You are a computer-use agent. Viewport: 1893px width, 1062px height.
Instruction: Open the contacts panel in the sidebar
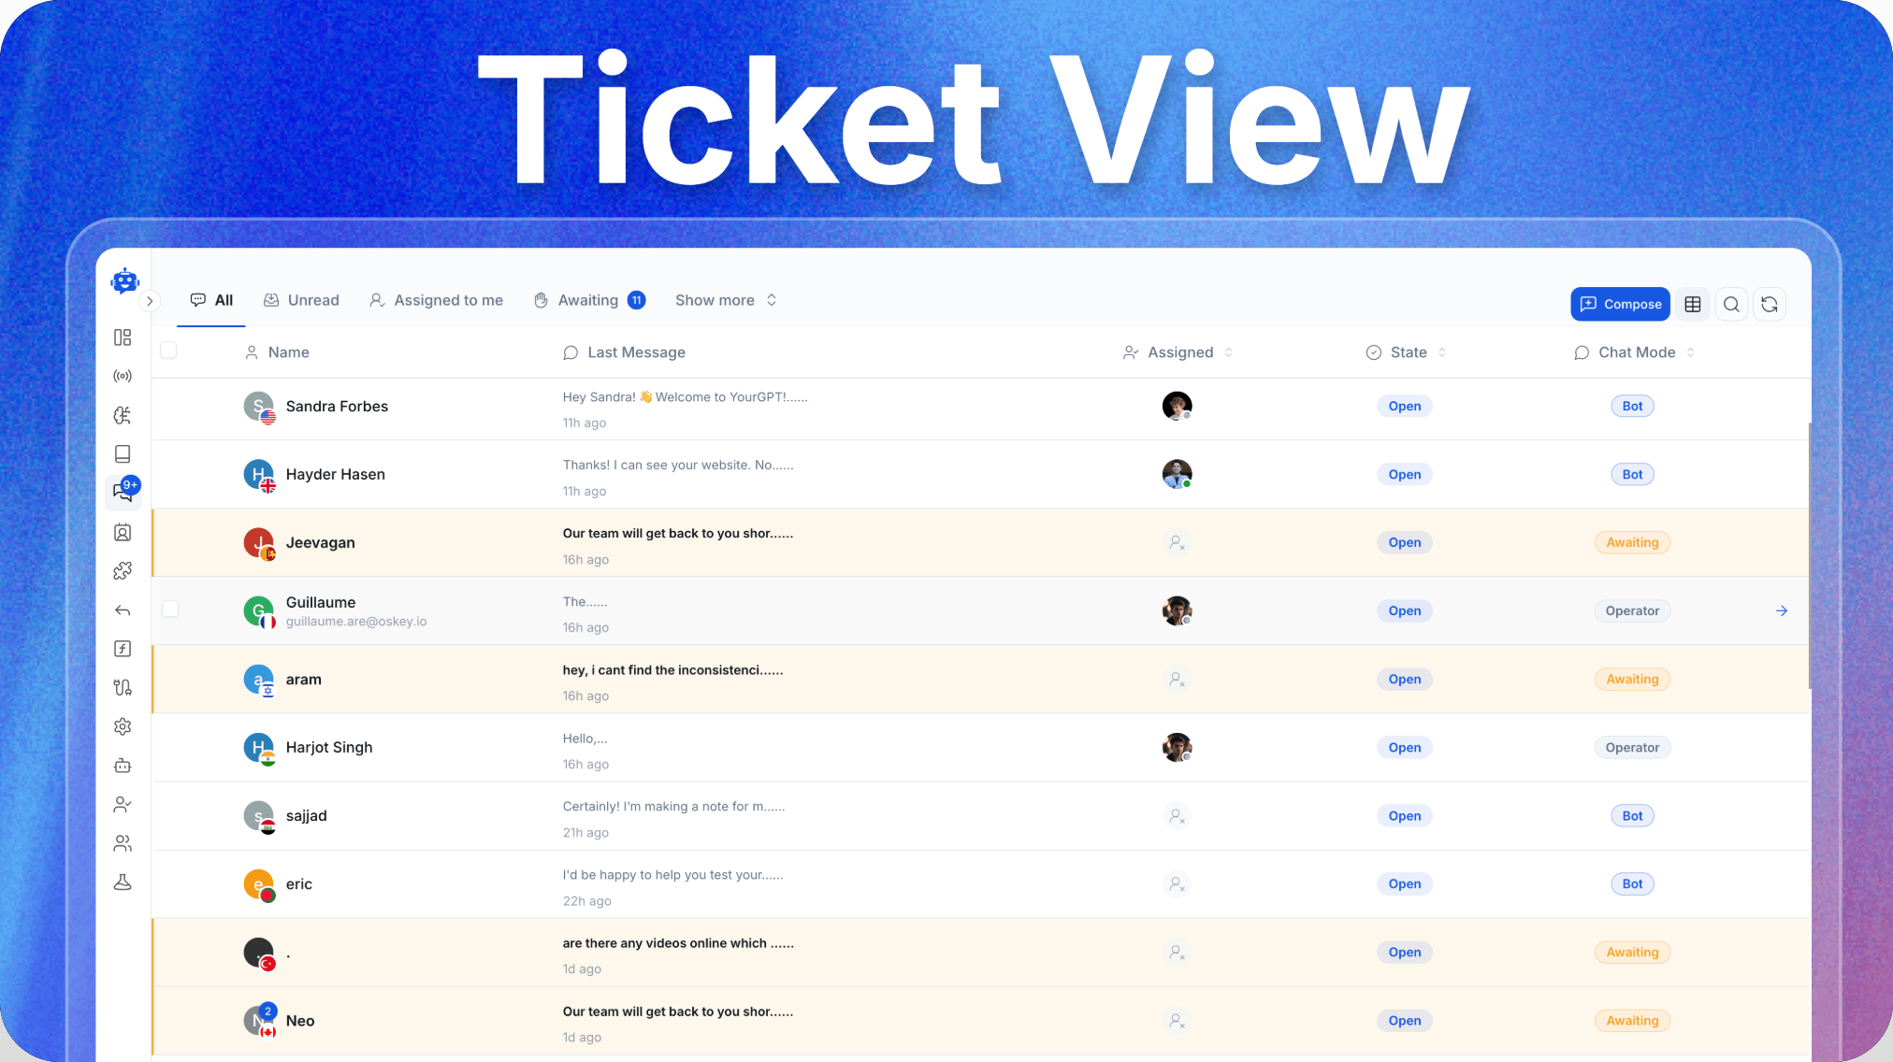[123, 532]
